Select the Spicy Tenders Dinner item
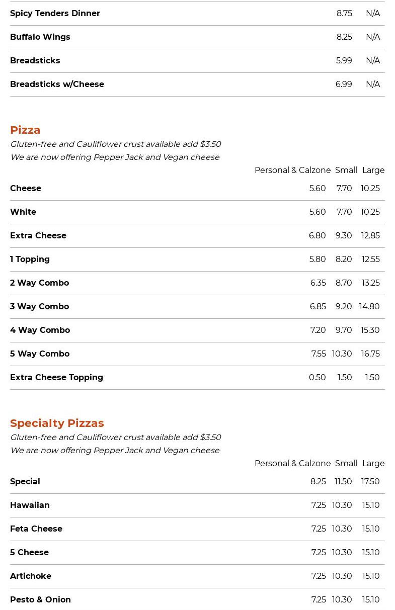This screenshot has height=610, width=395. tap(55, 13)
